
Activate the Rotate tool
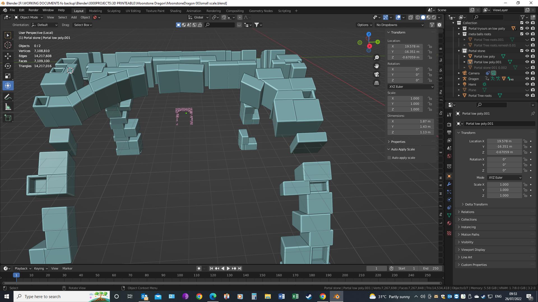(8, 65)
